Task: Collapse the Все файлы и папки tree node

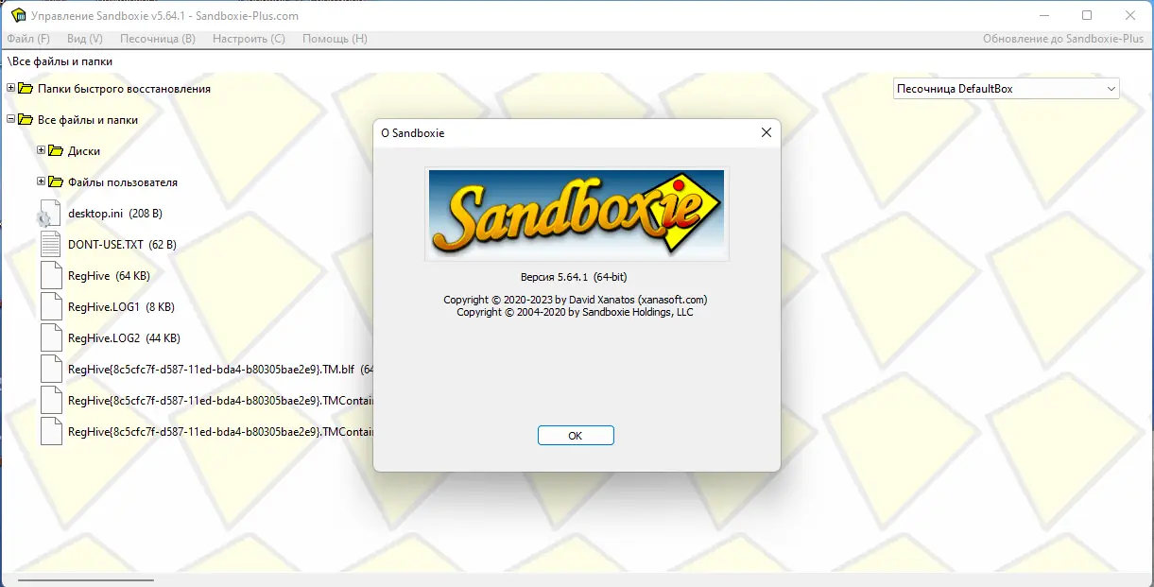Action: (x=11, y=120)
